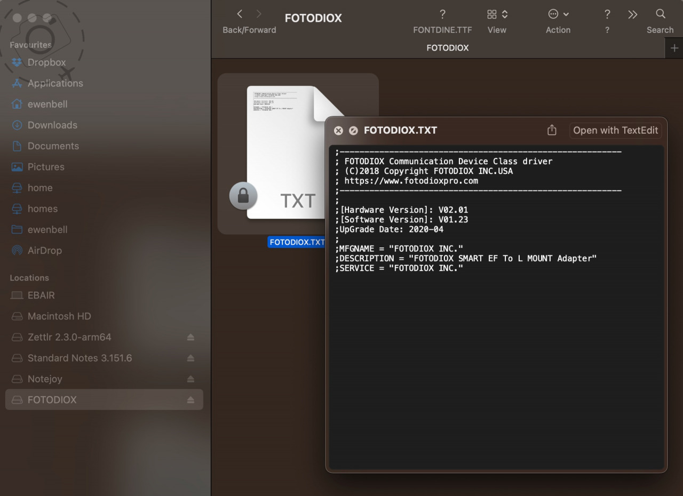Open Finder Search
The image size is (683, 496).
pyautogui.click(x=661, y=14)
